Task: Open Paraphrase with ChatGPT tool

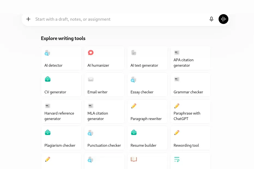Action: (x=190, y=111)
